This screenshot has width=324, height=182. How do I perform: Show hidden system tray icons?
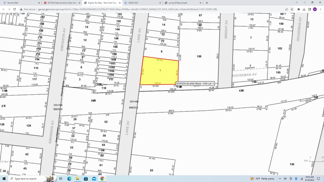point(281,179)
